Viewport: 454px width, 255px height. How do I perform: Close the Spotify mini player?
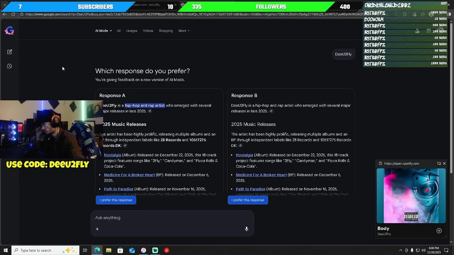[444, 163]
